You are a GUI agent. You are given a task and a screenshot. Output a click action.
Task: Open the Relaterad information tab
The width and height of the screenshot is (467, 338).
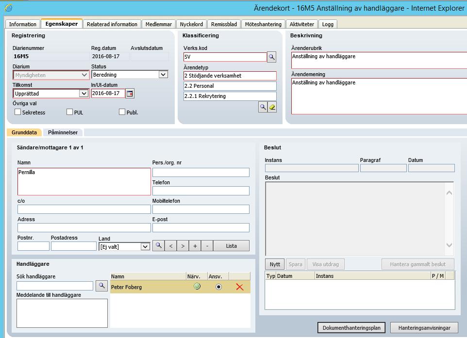112,24
